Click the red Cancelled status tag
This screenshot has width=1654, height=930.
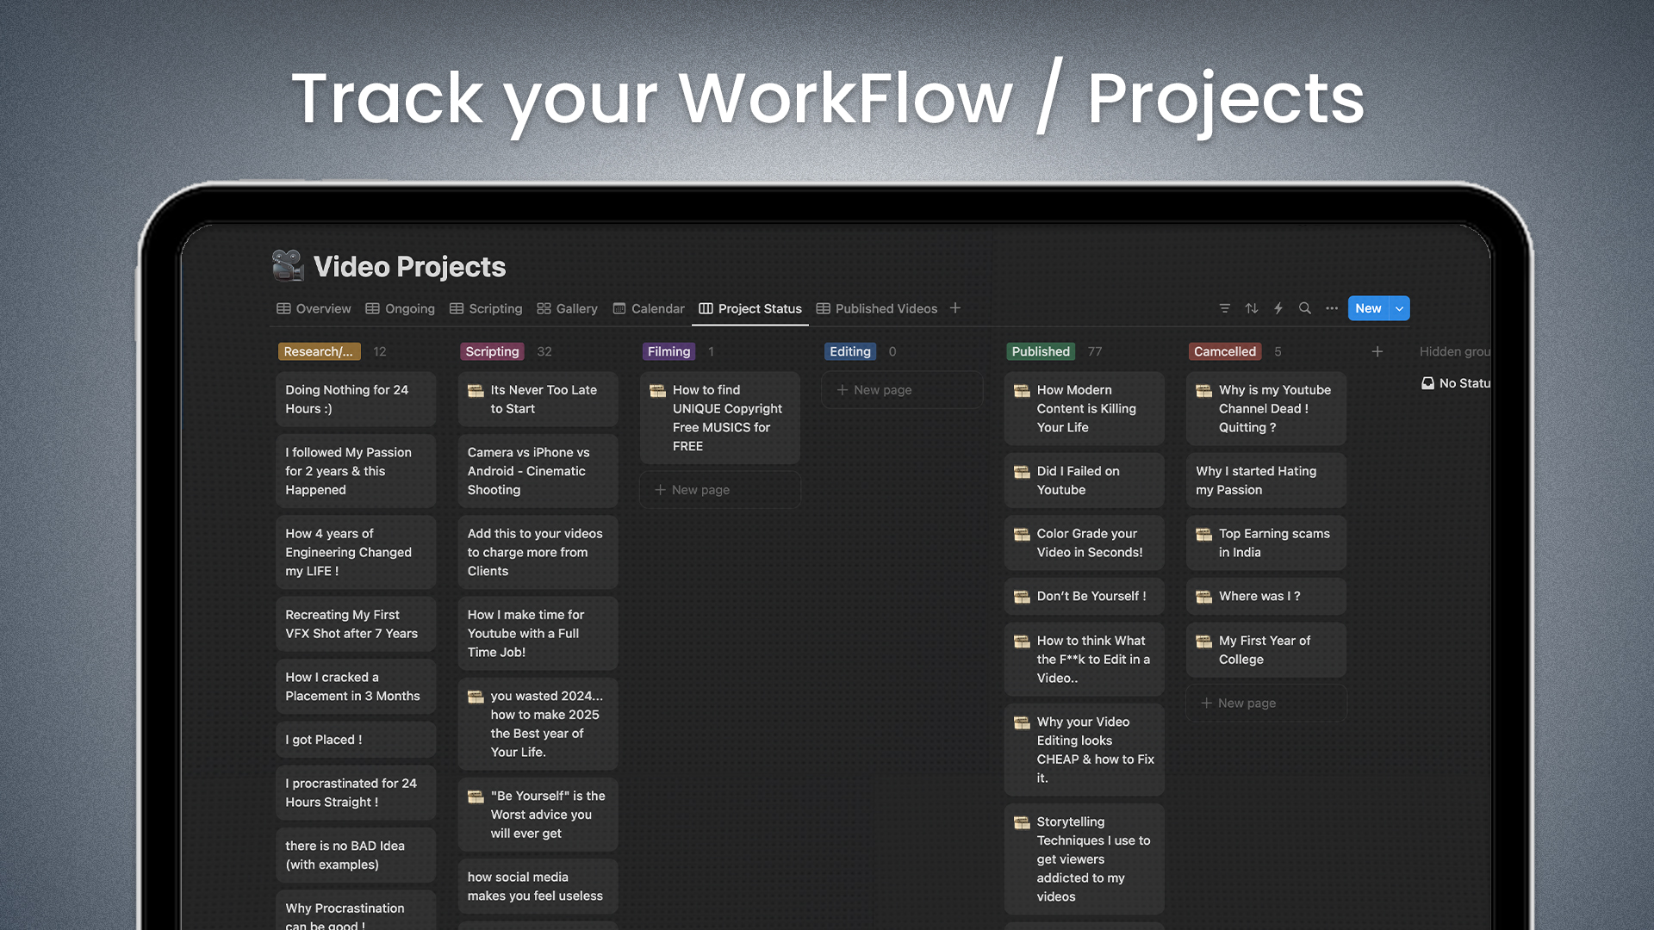1225,351
